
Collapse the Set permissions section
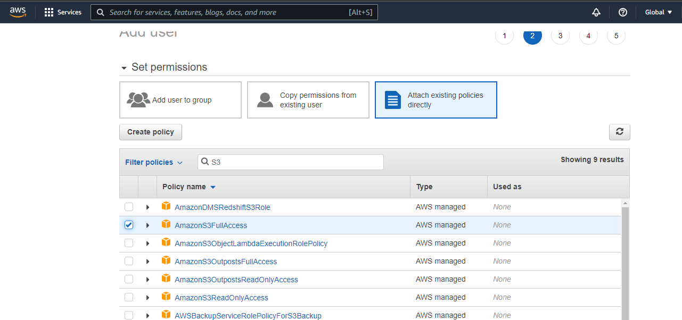click(x=124, y=68)
